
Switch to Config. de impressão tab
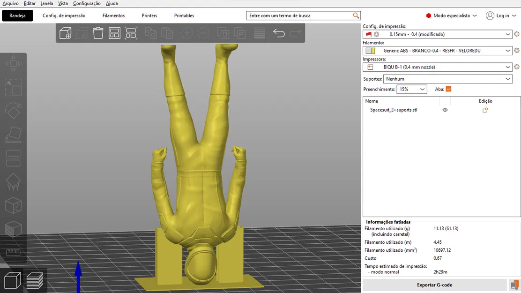[x=64, y=15]
